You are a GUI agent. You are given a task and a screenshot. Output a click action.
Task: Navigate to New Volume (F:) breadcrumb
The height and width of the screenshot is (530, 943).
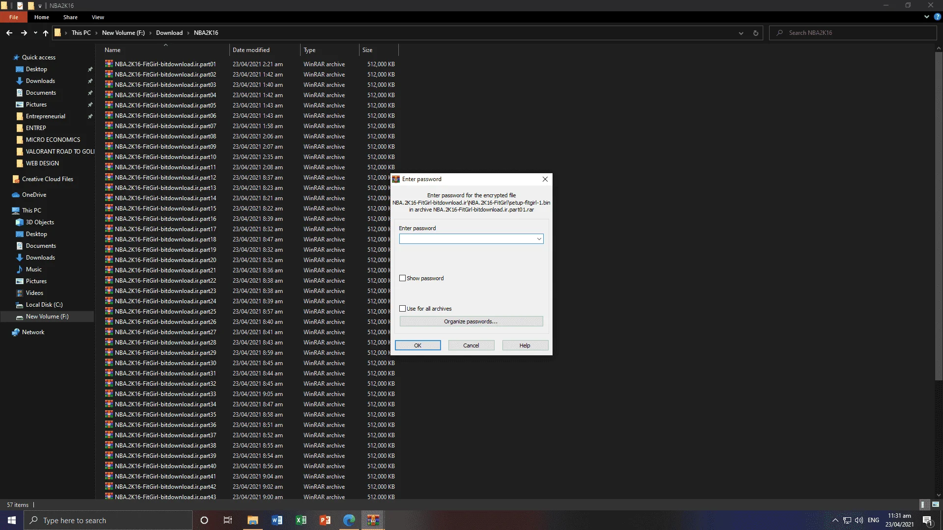123,33
